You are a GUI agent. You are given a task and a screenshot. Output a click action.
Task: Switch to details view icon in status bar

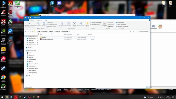click(147, 87)
